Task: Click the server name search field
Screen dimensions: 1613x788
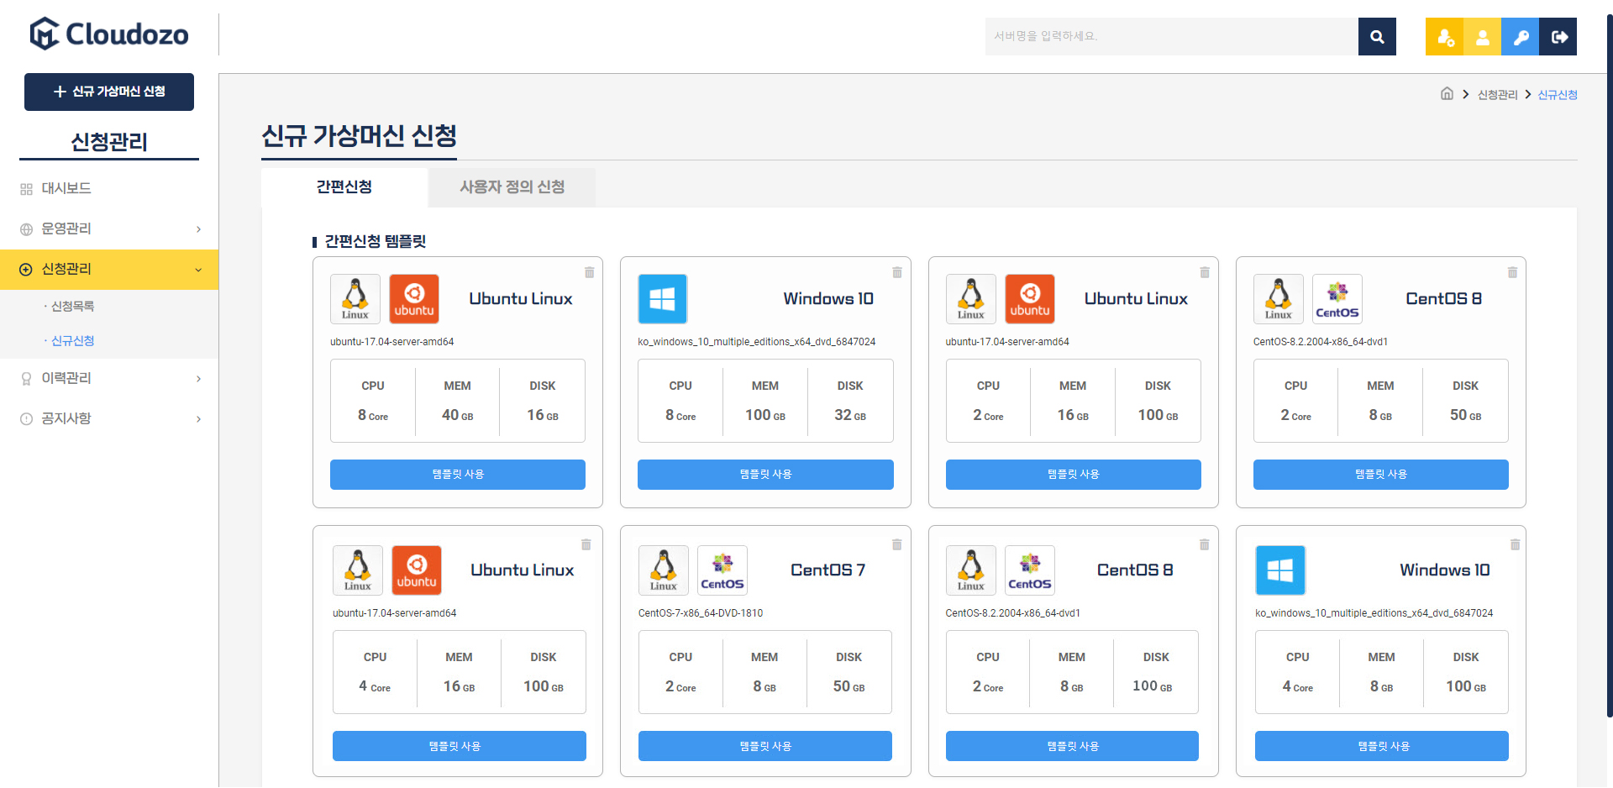Action: 1170,37
